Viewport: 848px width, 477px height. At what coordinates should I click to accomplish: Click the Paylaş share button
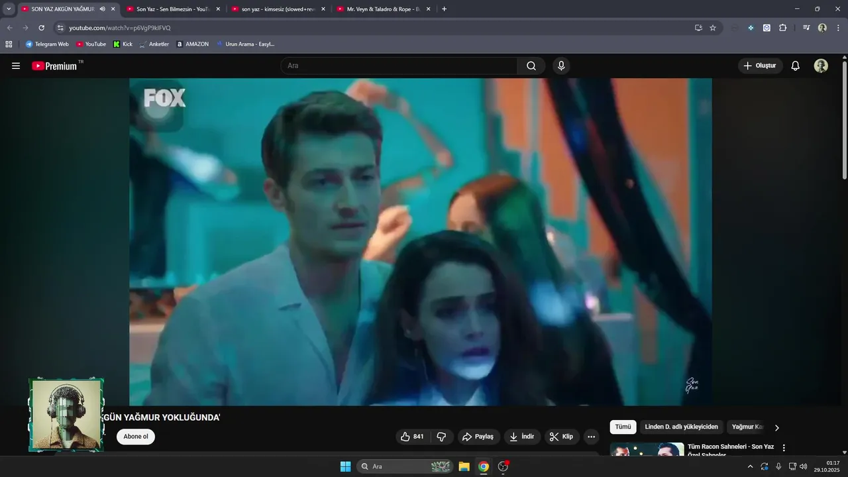(478, 437)
